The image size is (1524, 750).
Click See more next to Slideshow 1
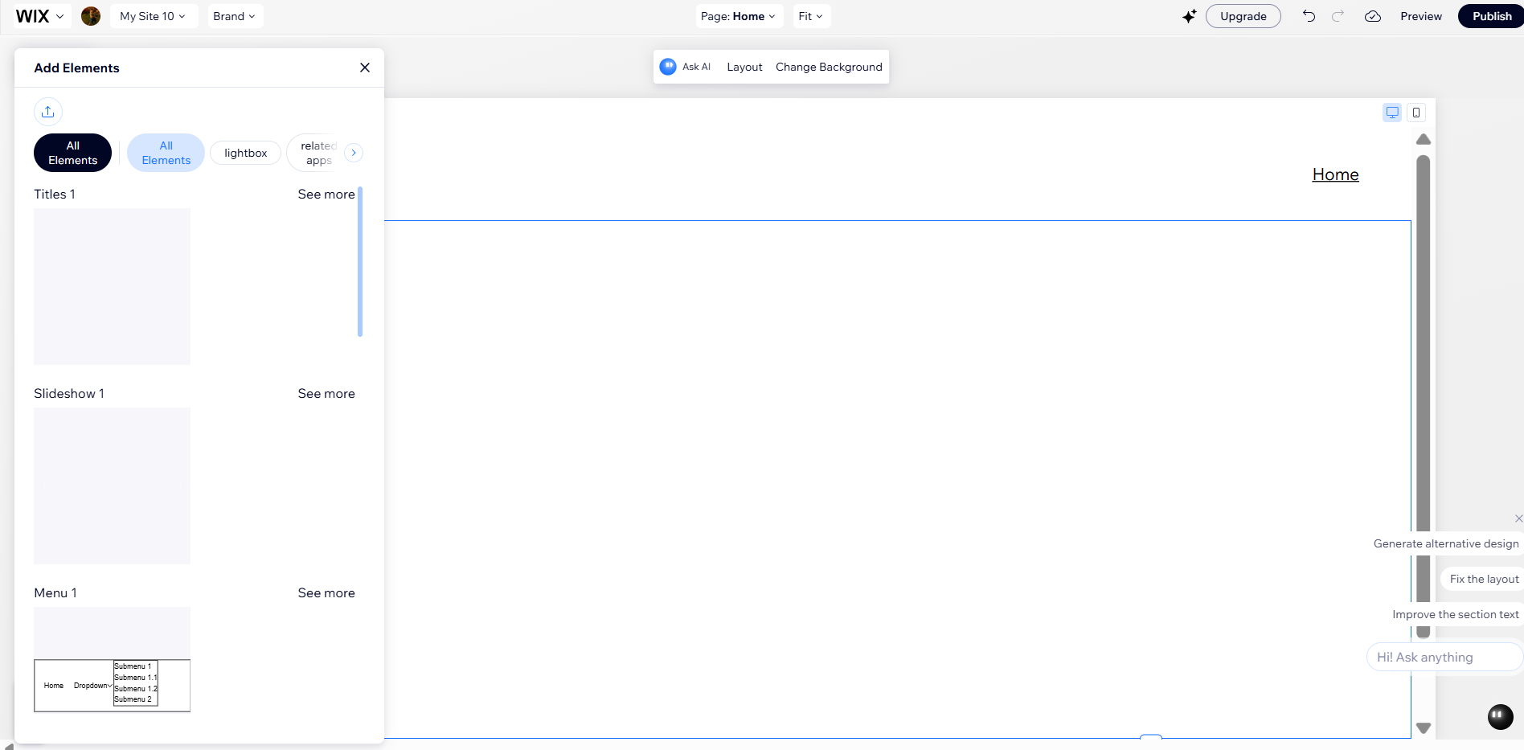(326, 393)
